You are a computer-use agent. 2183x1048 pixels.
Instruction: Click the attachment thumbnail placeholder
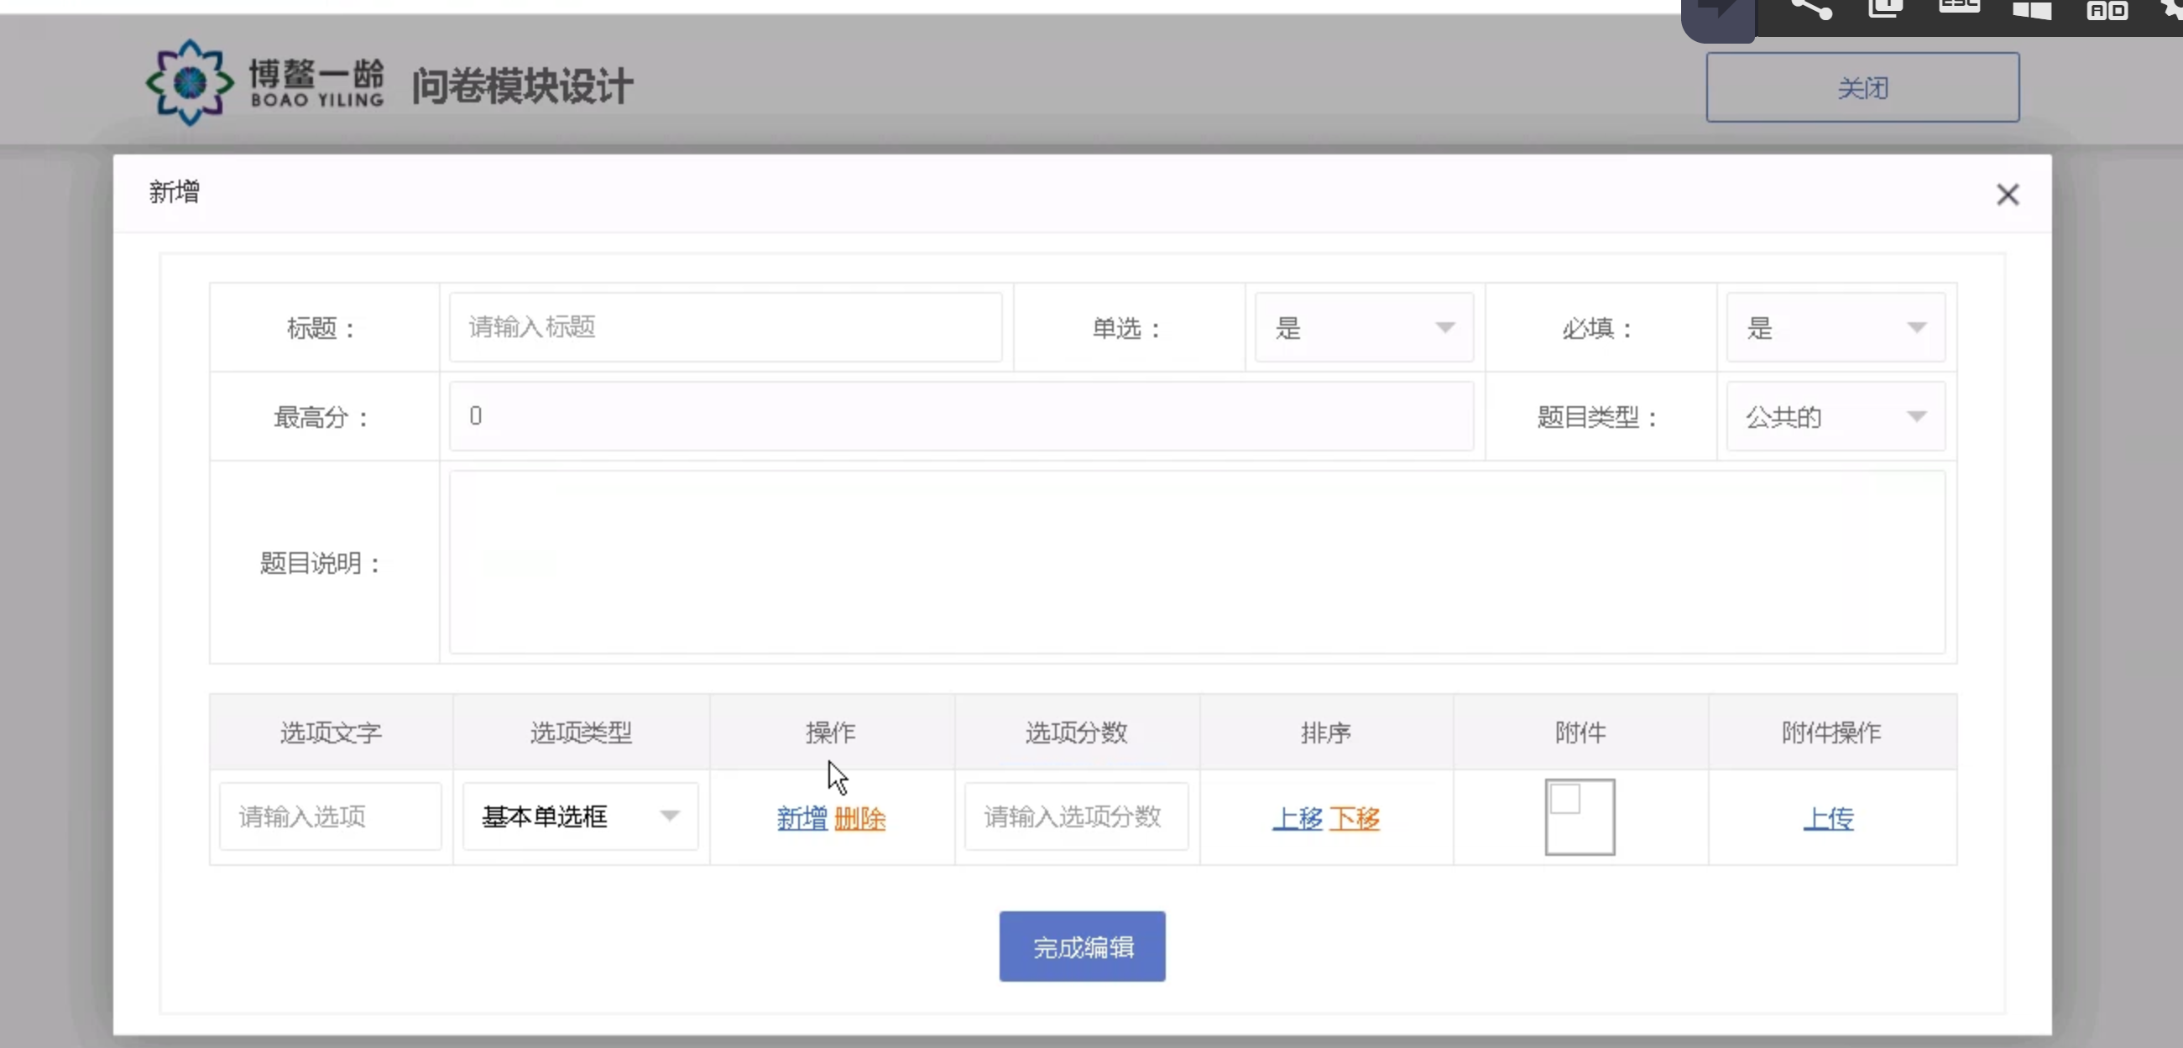click(1580, 816)
